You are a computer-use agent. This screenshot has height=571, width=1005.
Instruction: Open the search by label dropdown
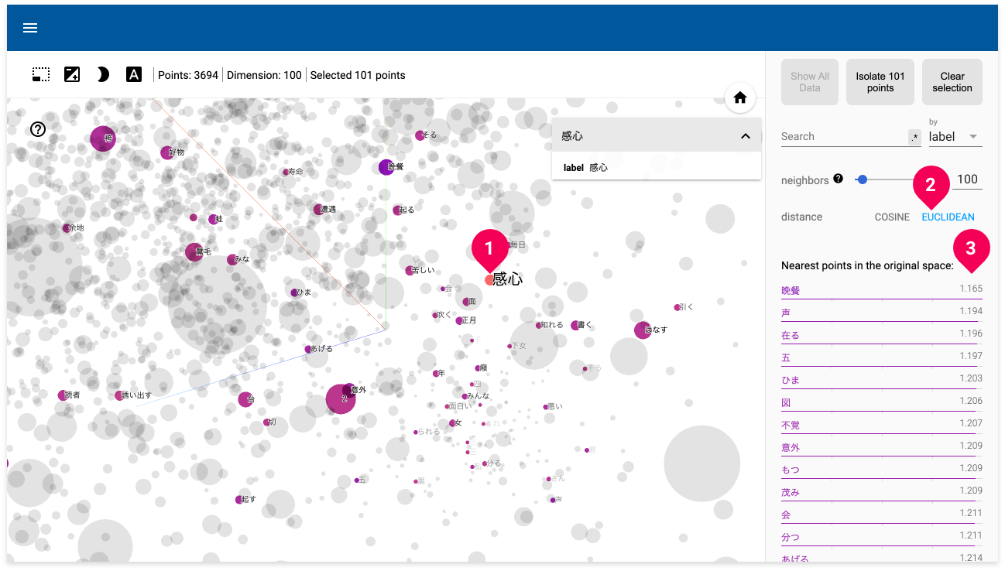[955, 136]
